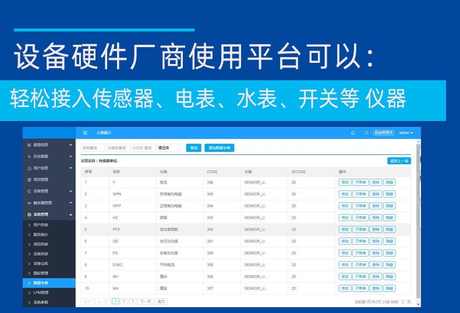Click the 用户信息 person icon

pos(29,168)
